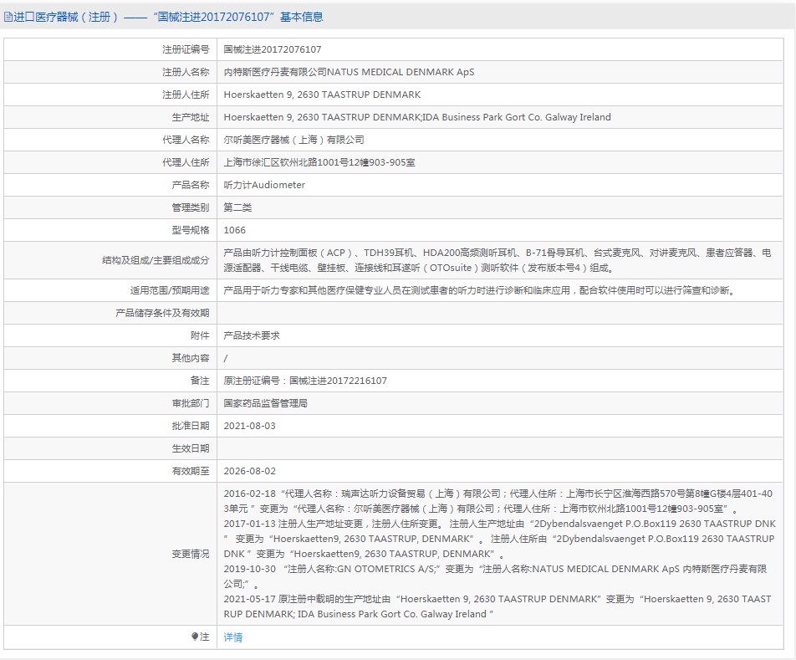Click the 审批部门 row label
This screenshot has height=660, width=796.
pos(191,404)
